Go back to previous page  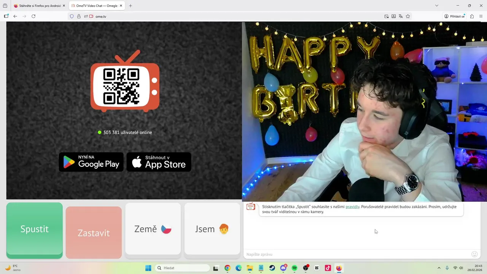coord(15,16)
